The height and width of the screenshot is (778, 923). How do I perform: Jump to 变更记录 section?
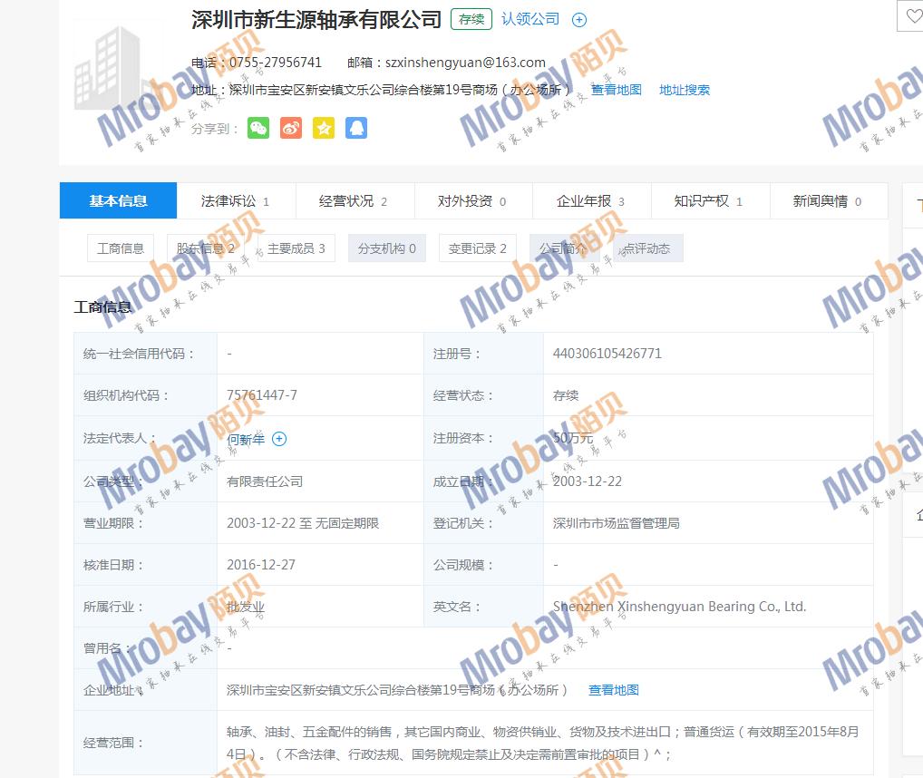click(477, 248)
